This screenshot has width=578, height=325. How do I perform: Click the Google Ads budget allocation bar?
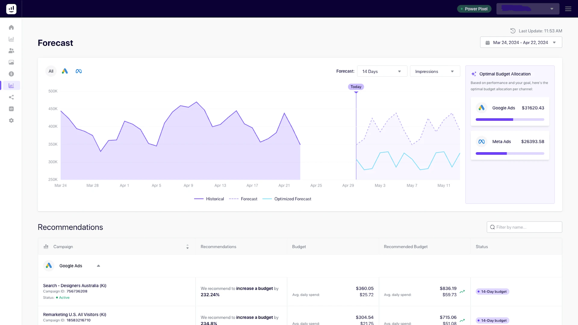(510, 119)
